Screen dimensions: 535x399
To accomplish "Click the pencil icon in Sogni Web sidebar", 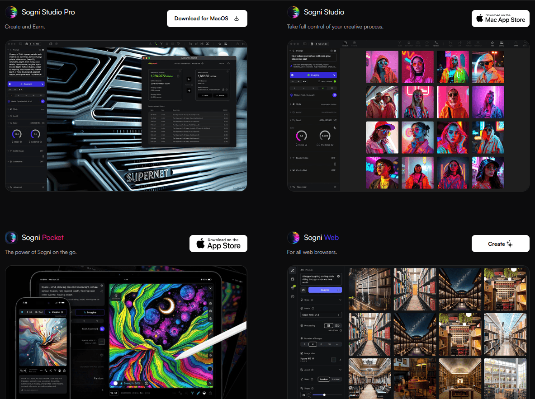I will [293, 270].
